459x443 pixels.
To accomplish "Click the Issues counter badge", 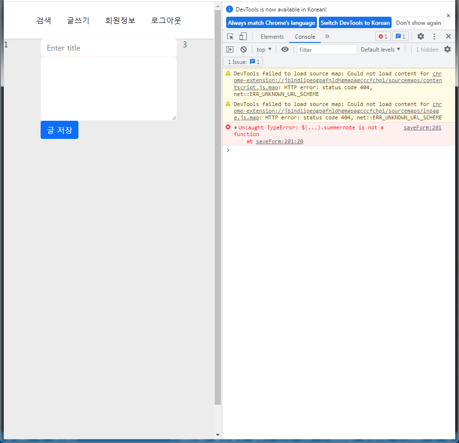I will [x=400, y=36].
